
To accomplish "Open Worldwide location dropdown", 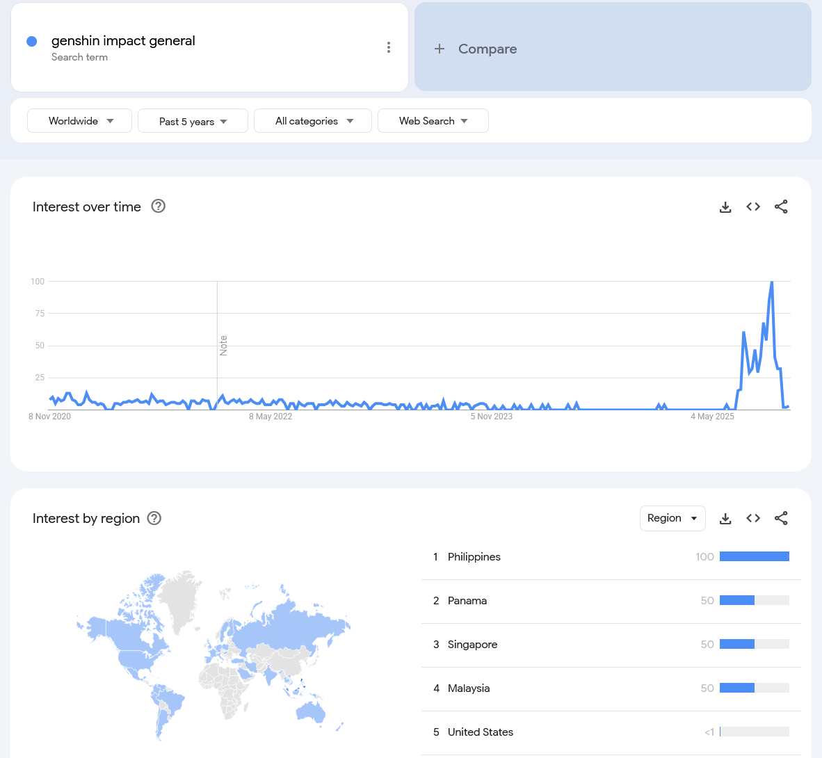I will (x=79, y=121).
